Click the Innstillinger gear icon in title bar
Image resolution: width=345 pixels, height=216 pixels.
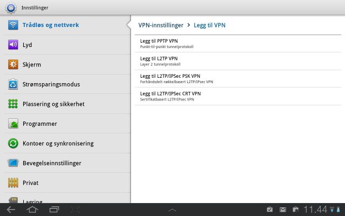coord(11,8)
